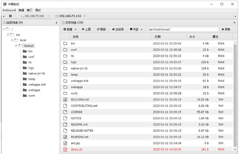239x154 pixels.
Task: Click the lib folder icon in file list
Action: pos(65,56)
